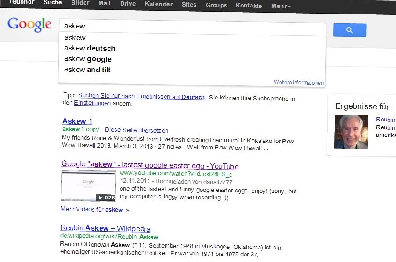Expand the Mehr dropdown menu
396x262 pixels.
point(281,6)
